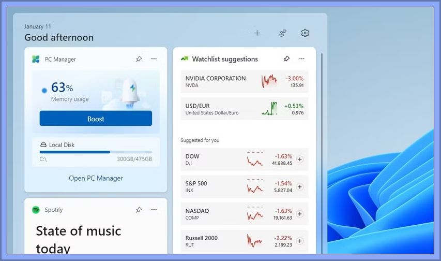Open widgets settings gear
This screenshot has height=261, width=441.
[x=305, y=33]
